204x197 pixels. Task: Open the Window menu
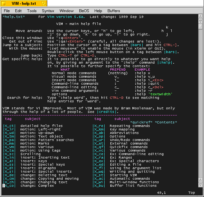click(67, 11)
